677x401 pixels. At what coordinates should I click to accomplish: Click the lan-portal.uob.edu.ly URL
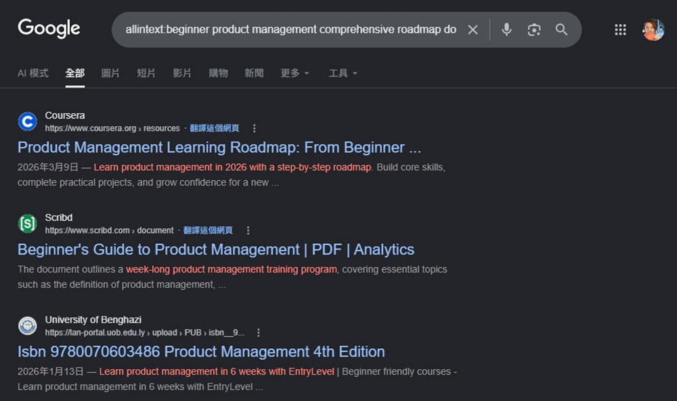tap(145, 333)
